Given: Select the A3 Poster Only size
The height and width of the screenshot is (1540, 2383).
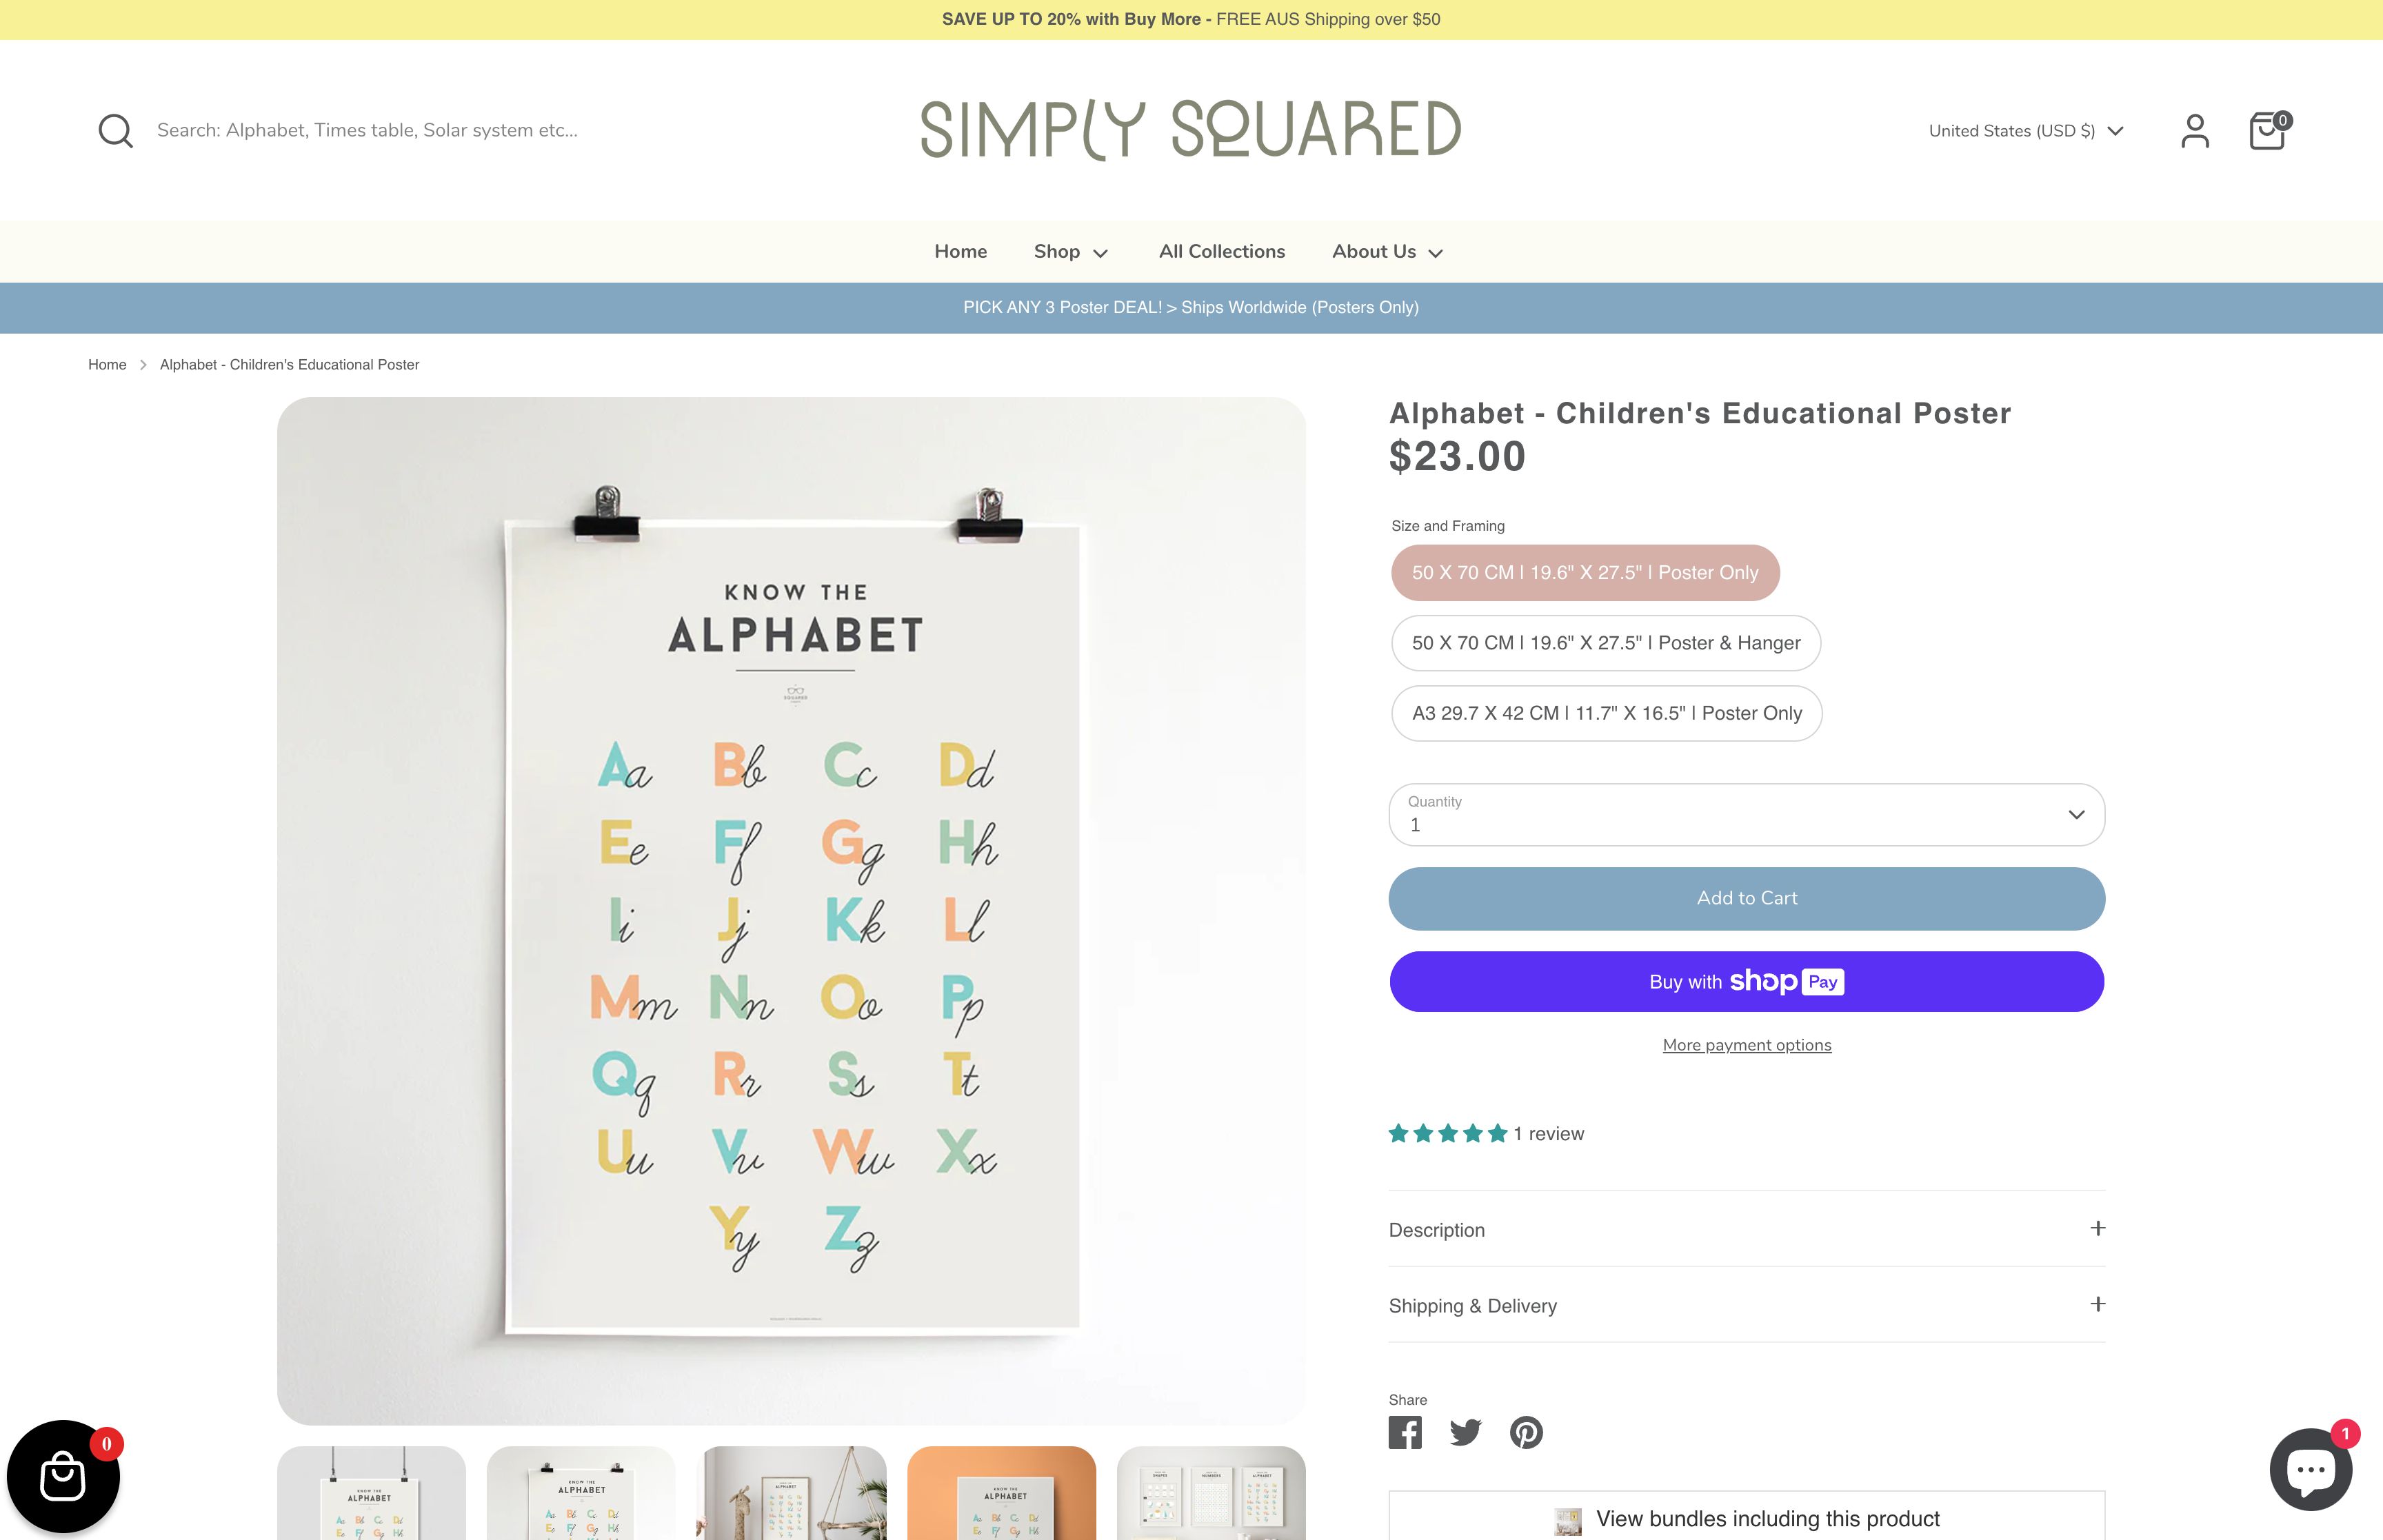Looking at the screenshot, I should click(x=1606, y=713).
